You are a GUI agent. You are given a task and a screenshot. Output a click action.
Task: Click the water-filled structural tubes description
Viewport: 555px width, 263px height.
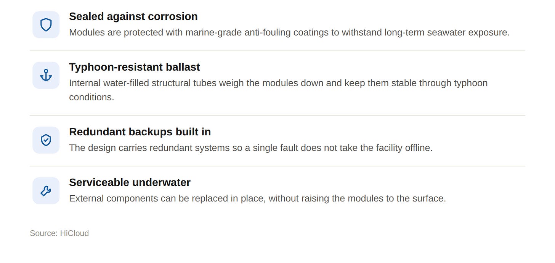[278, 90]
